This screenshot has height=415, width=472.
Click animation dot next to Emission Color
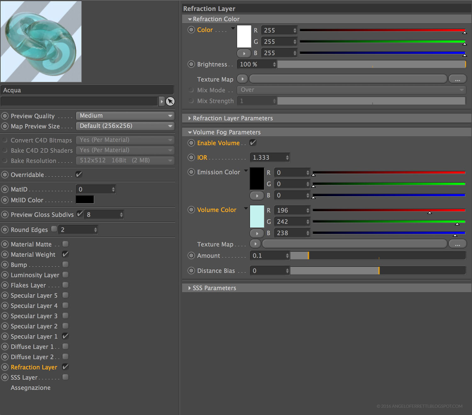[191, 172]
